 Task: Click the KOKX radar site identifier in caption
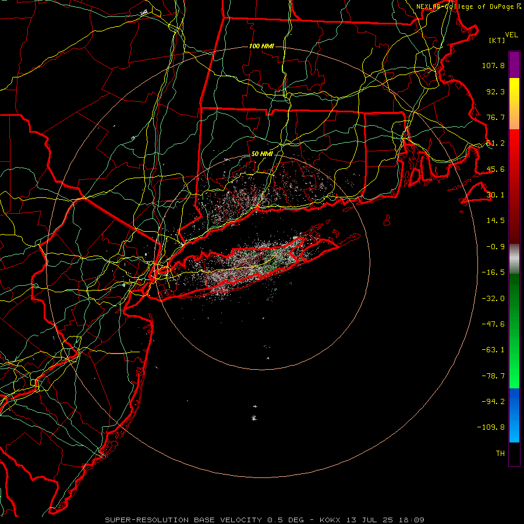click(330, 520)
